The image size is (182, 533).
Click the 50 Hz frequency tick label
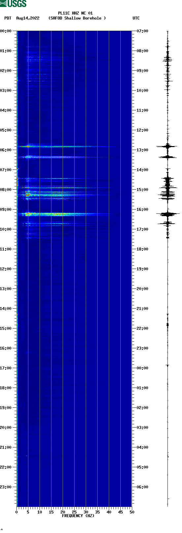coord(132,512)
